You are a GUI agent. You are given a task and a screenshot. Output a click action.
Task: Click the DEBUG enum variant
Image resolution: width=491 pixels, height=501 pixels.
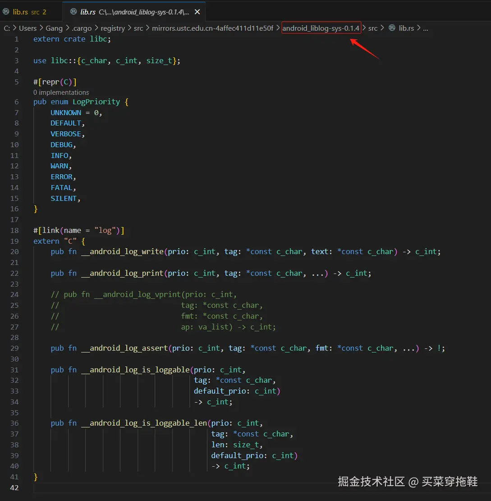tap(61, 145)
